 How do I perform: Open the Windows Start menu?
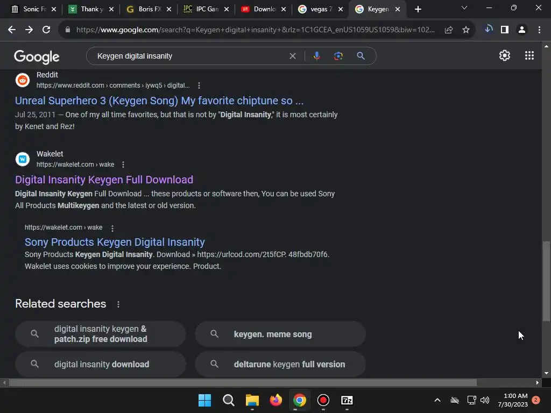[204, 400]
